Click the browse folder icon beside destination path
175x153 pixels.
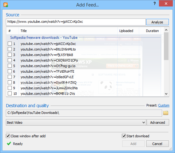(x=166, y=113)
